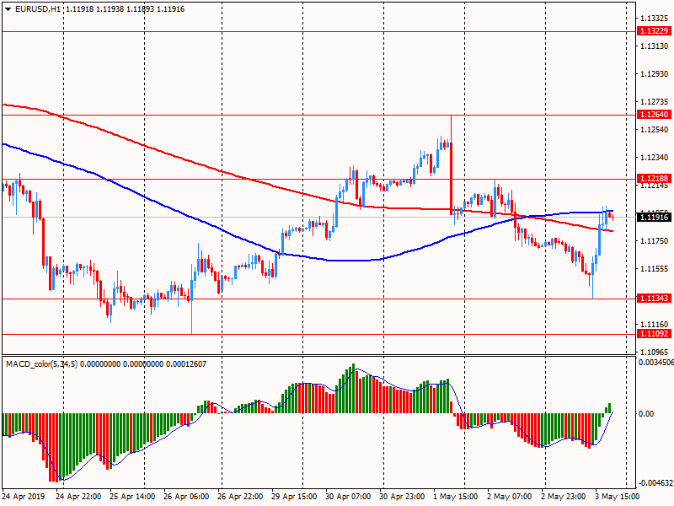674x506 pixels.
Task: Select the 1.13229 red price level label
Action: (654, 31)
